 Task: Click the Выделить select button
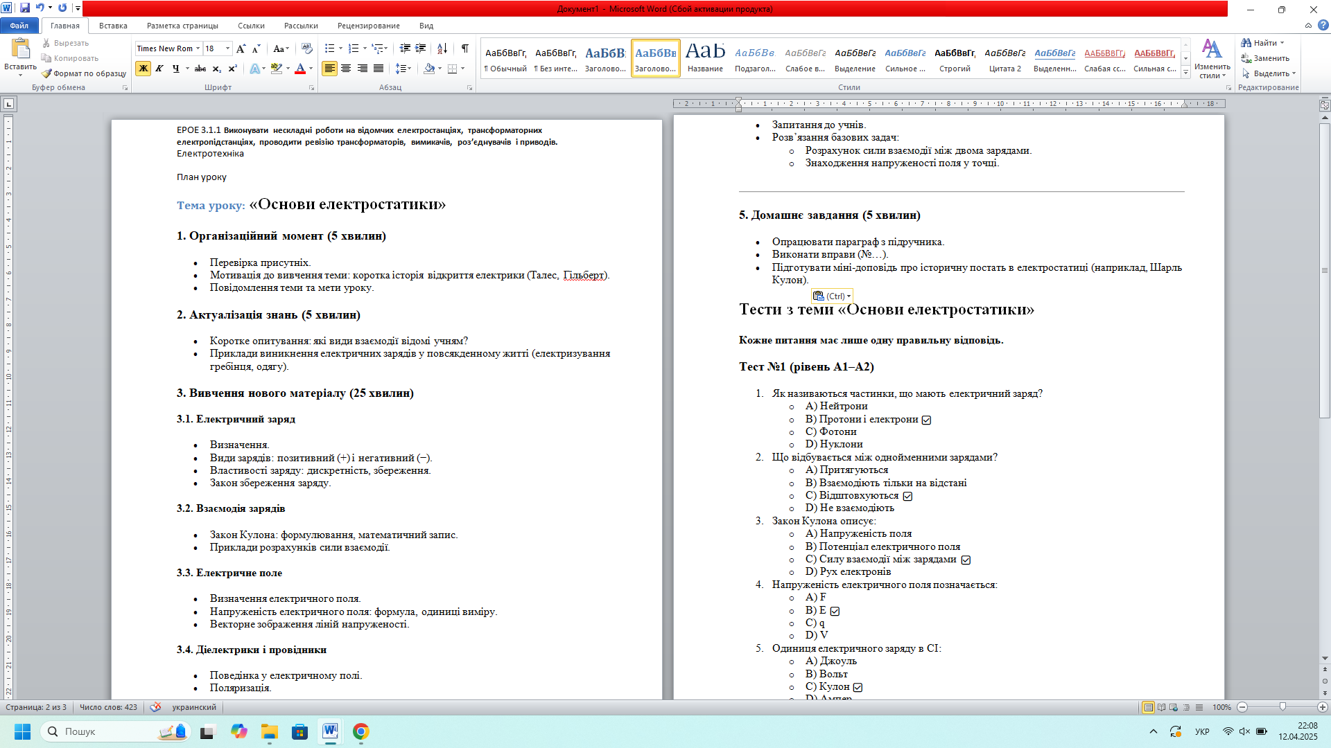[1269, 73]
